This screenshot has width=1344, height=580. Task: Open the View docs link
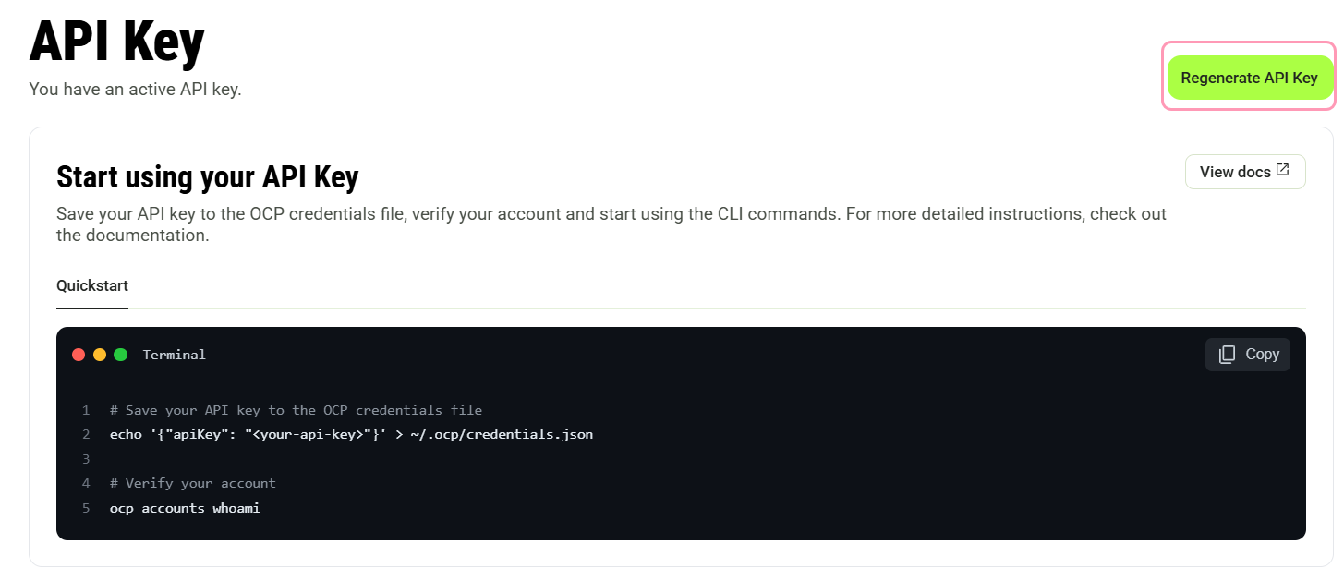click(1245, 172)
